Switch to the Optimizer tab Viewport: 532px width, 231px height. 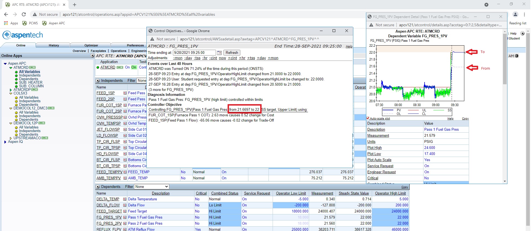coord(91,45)
